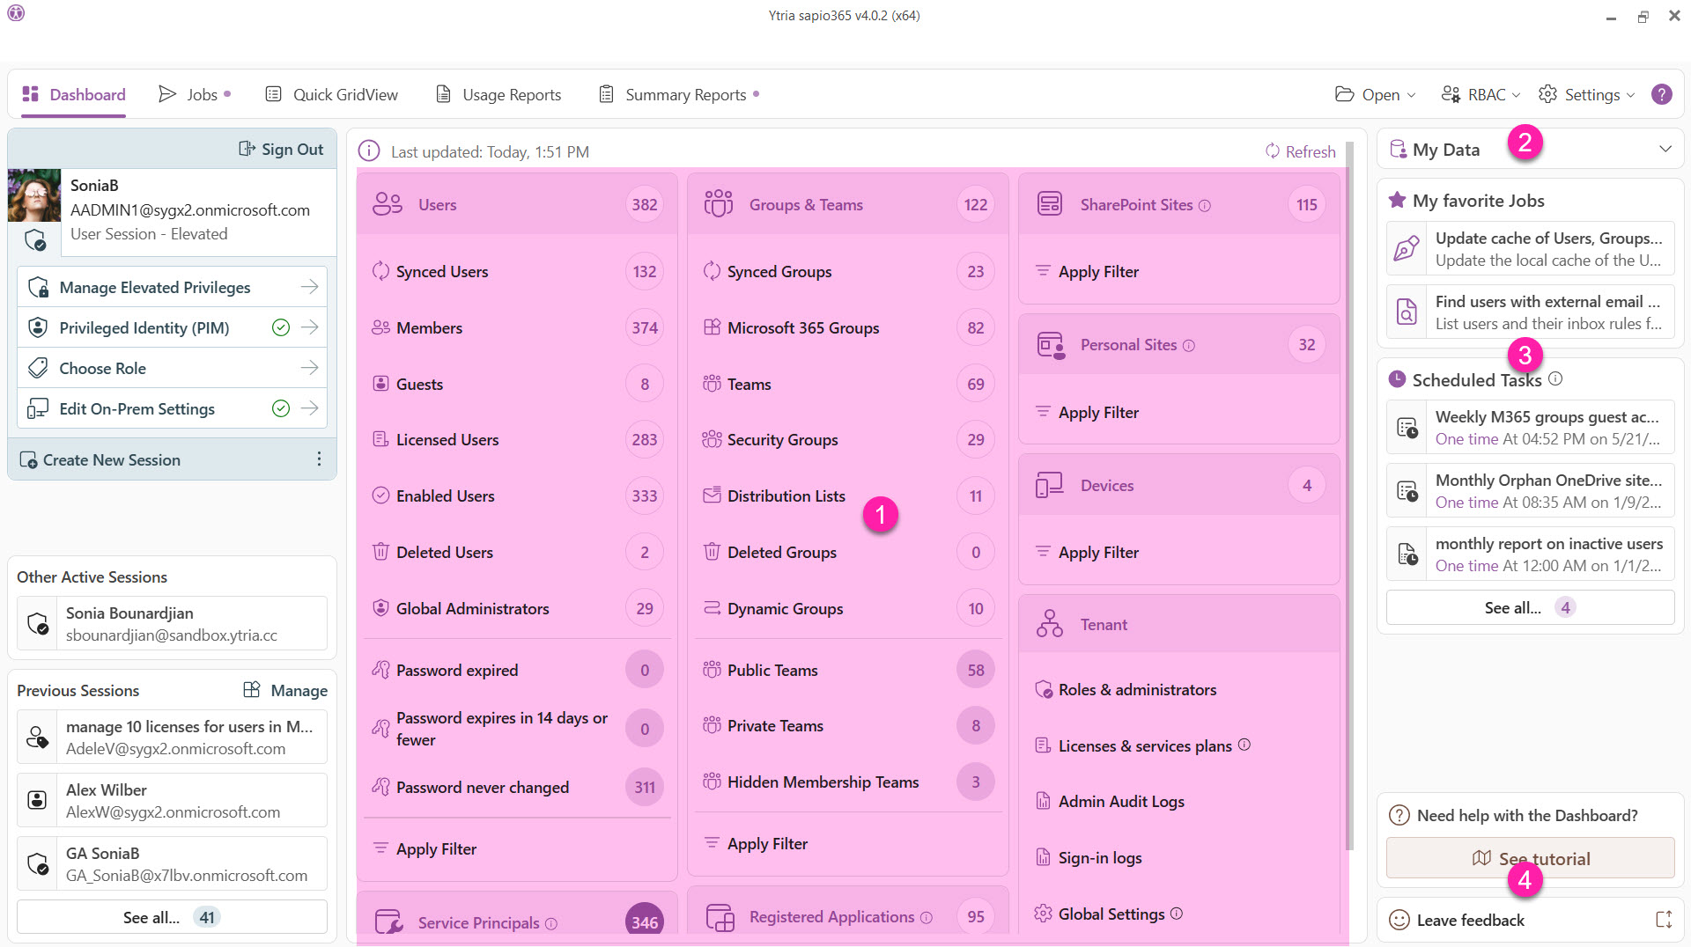Screen dimensions: 1691x947
Task: Expand the My Data panel chevron
Action: coord(1665,150)
